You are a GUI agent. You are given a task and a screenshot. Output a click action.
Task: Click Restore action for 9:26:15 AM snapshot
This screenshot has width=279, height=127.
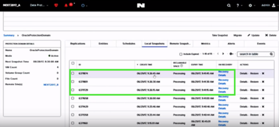pyautogui.click(x=254, y=90)
